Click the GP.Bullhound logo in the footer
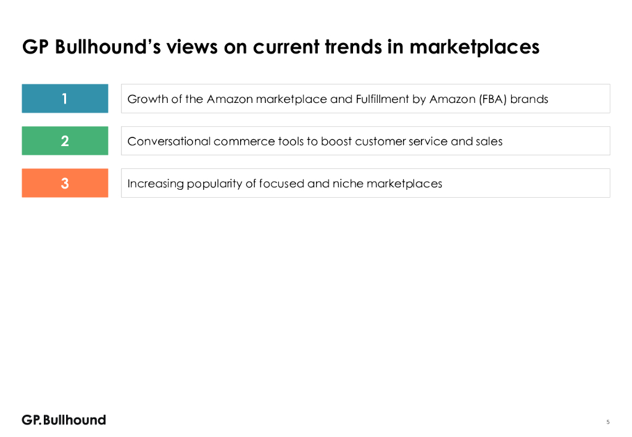This screenshot has width=632, height=437. click(x=64, y=420)
